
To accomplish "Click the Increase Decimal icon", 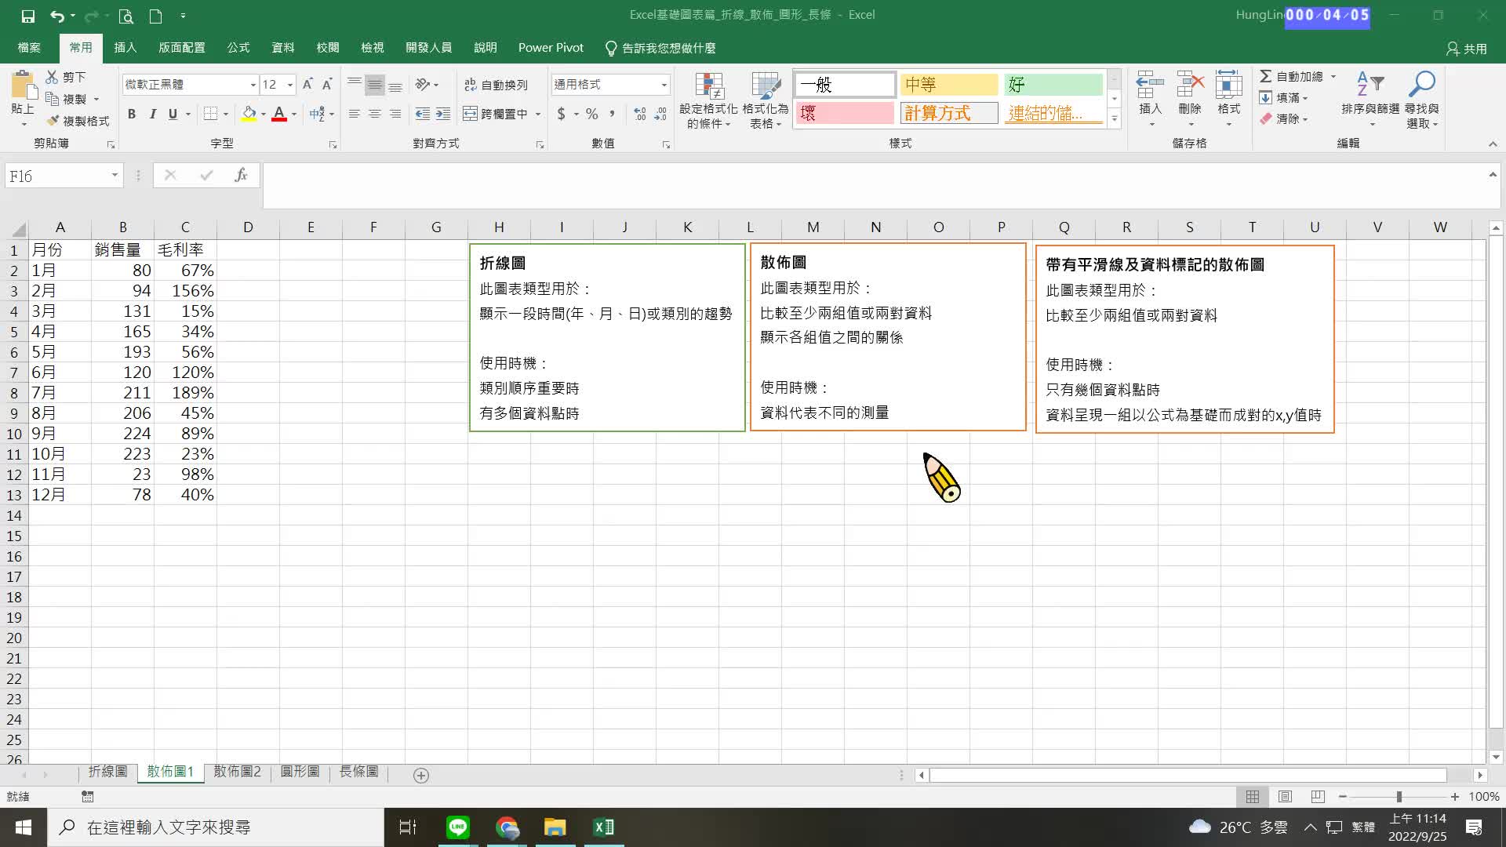I will pos(640,114).
